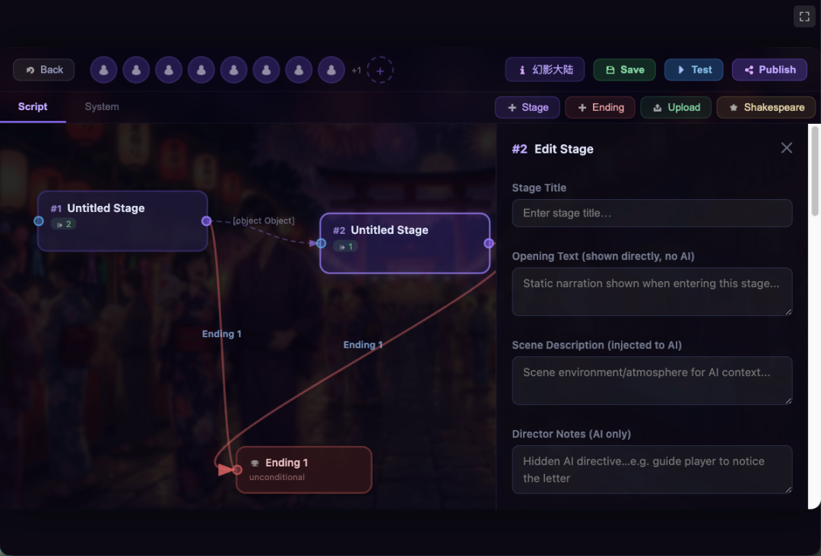The height and width of the screenshot is (556, 821).
Task: Click Untitled Stage #2 input port
Action: pos(321,243)
